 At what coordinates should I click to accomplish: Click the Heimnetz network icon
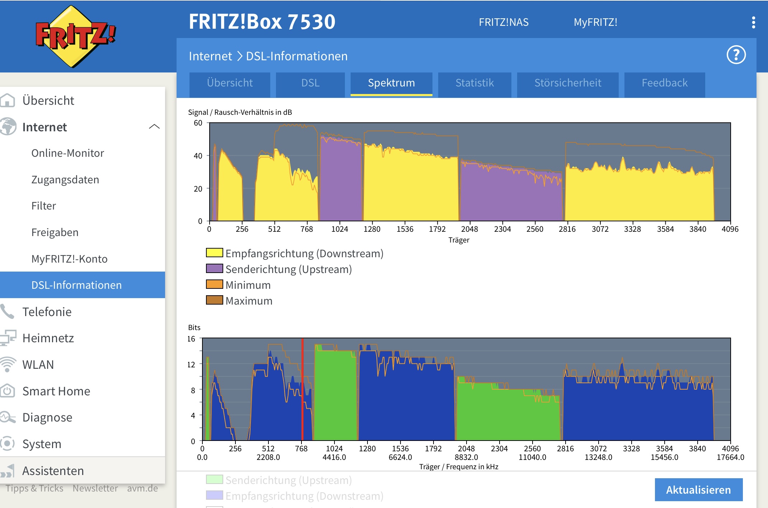(x=7, y=338)
